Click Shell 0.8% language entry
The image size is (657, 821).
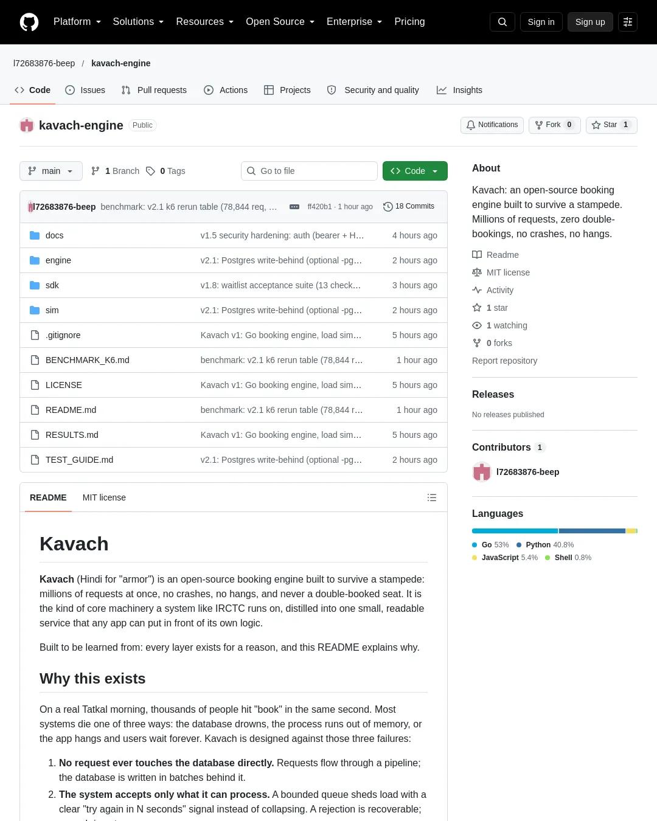pos(568,558)
